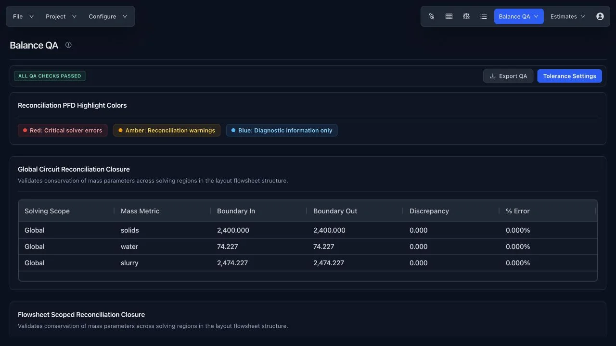Viewport: 616px width, 346px height.
Task: Select the 'slurry' mass metric cell
Action: click(162, 263)
